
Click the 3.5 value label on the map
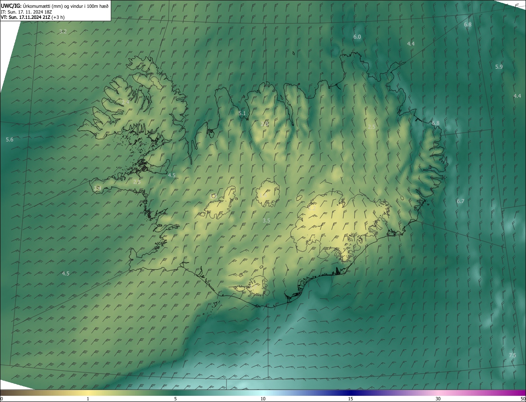[266, 220]
